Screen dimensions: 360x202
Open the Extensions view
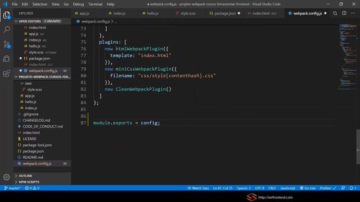7,74
